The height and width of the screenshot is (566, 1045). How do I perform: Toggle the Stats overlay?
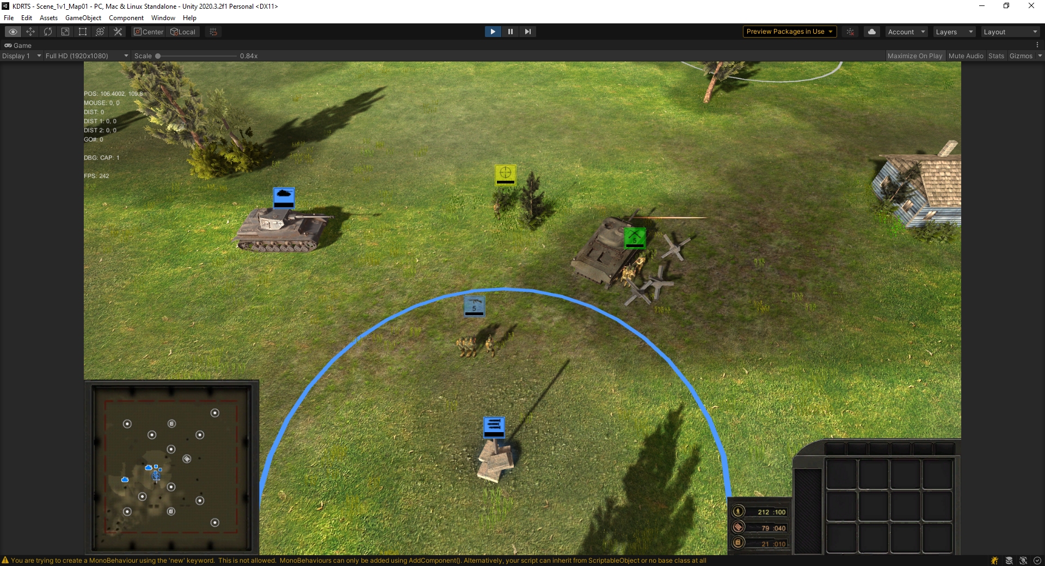click(x=996, y=56)
